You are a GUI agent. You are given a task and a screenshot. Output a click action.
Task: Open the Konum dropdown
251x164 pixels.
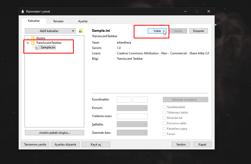[x=132, y=108]
